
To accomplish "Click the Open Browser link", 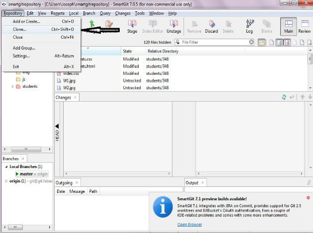I will 189,225.
